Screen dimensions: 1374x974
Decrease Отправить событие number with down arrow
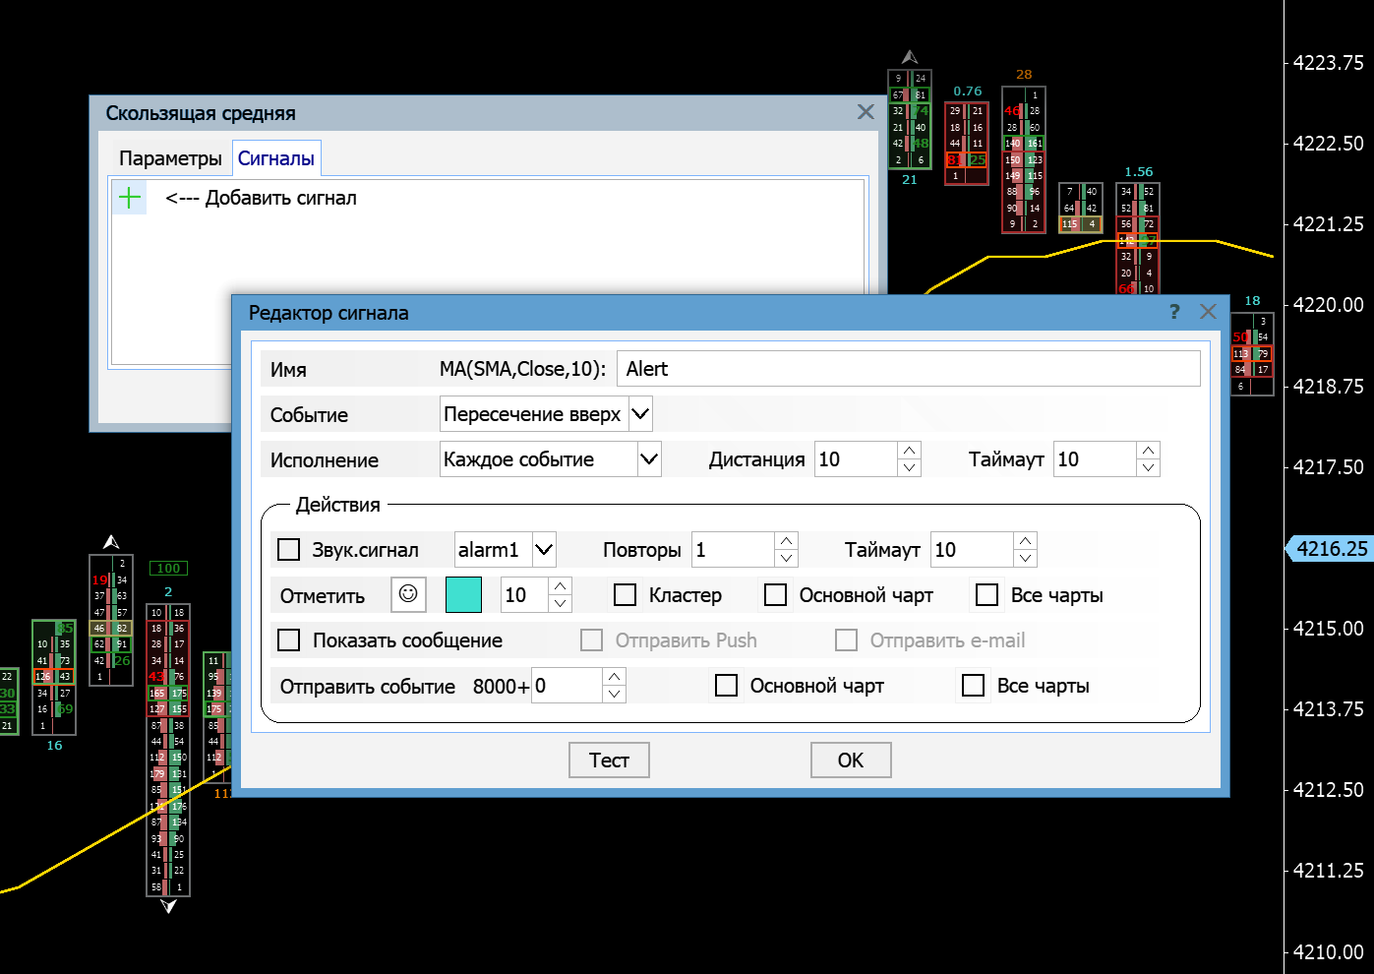coord(614,694)
